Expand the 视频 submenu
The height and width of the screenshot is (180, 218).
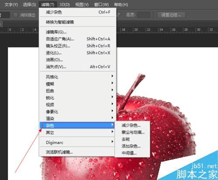pyautogui.click(x=78, y=105)
